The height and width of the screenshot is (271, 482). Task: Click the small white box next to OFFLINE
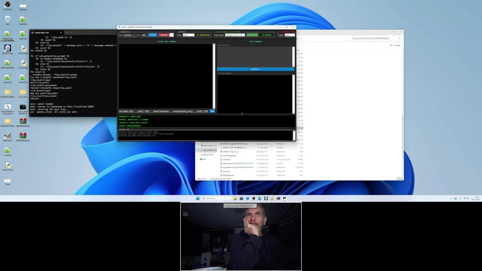tap(171, 35)
